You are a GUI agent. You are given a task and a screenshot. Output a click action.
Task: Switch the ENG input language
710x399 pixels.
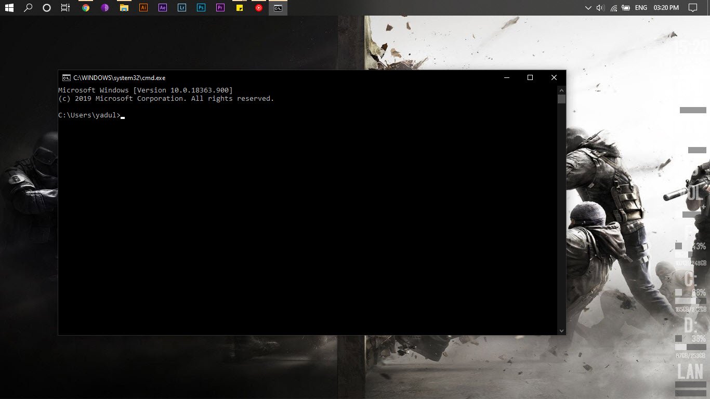[x=641, y=8]
